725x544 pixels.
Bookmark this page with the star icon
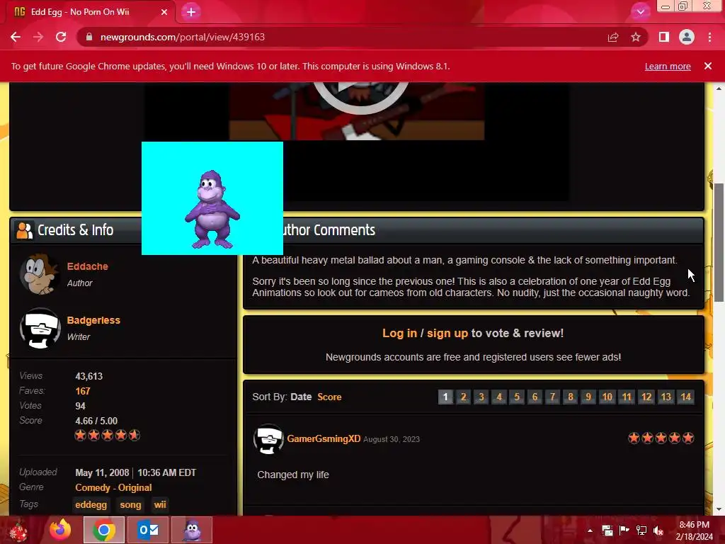[636, 37]
